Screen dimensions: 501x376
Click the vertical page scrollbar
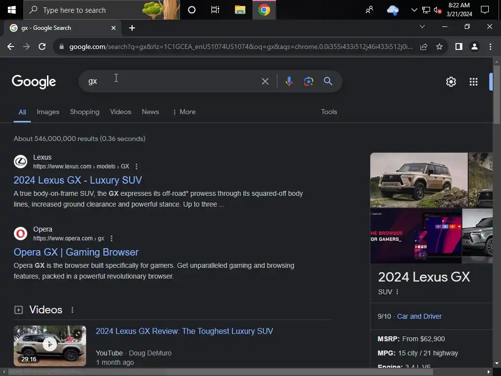click(x=496, y=96)
